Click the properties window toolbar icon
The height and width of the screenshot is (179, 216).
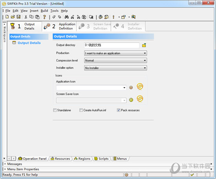click(x=123, y=17)
